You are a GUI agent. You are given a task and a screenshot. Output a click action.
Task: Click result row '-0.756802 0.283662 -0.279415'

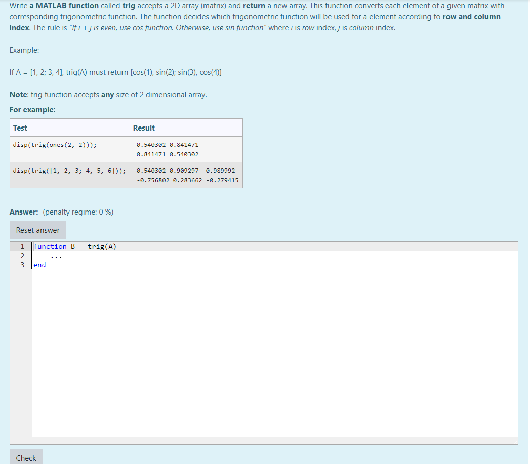(x=188, y=181)
